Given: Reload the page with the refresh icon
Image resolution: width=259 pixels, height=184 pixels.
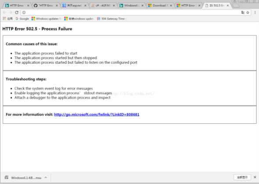Looking at the screenshot, I should pyautogui.click(x=17, y=13).
